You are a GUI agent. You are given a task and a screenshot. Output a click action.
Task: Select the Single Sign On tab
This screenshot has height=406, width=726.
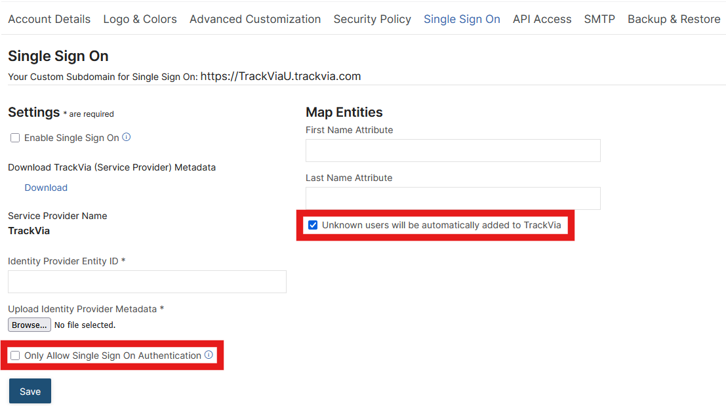[462, 19]
